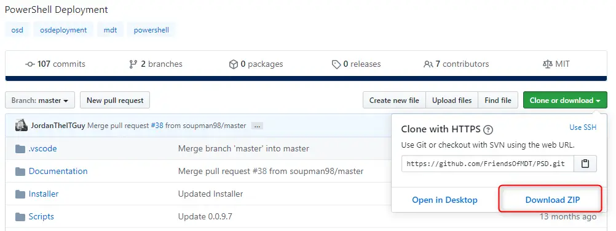This screenshot has width=616, height=231.
Task: Copy clone URL with clipboard icon
Action: (585, 164)
